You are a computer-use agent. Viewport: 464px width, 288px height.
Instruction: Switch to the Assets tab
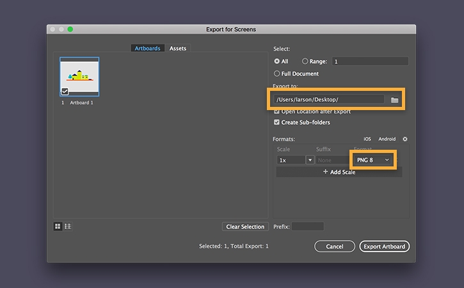pyautogui.click(x=178, y=49)
